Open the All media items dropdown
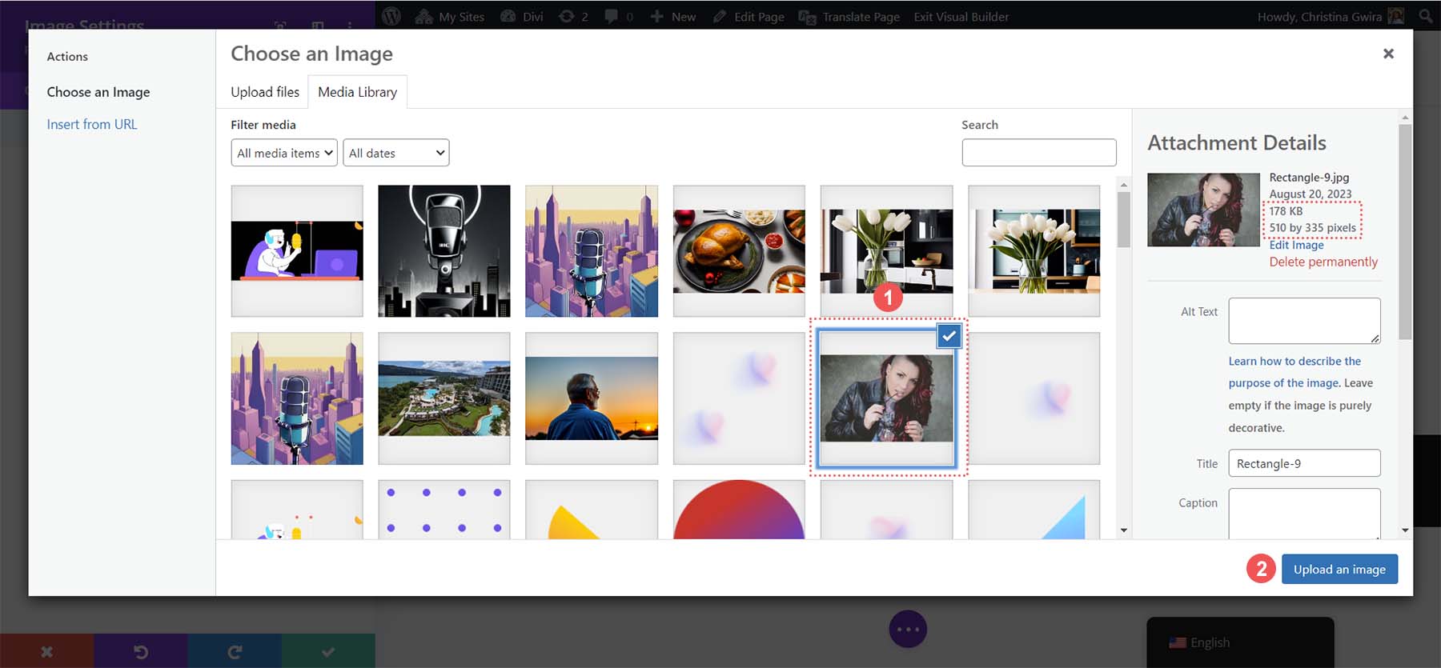The height and width of the screenshot is (668, 1441). (x=284, y=153)
